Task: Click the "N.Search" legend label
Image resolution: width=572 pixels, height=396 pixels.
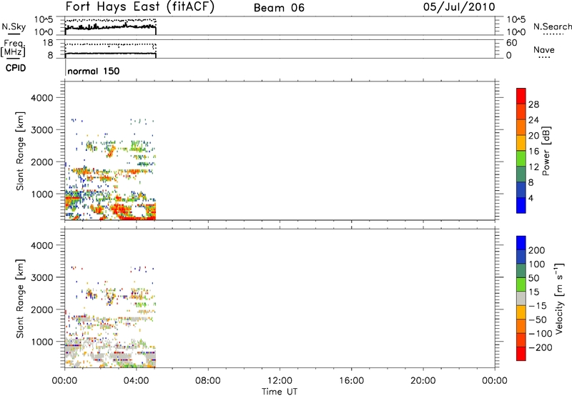Action: coord(553,26)
